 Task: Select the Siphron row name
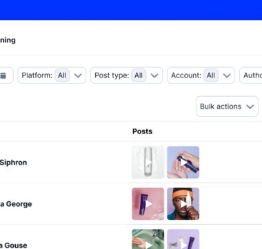[13, 163]
